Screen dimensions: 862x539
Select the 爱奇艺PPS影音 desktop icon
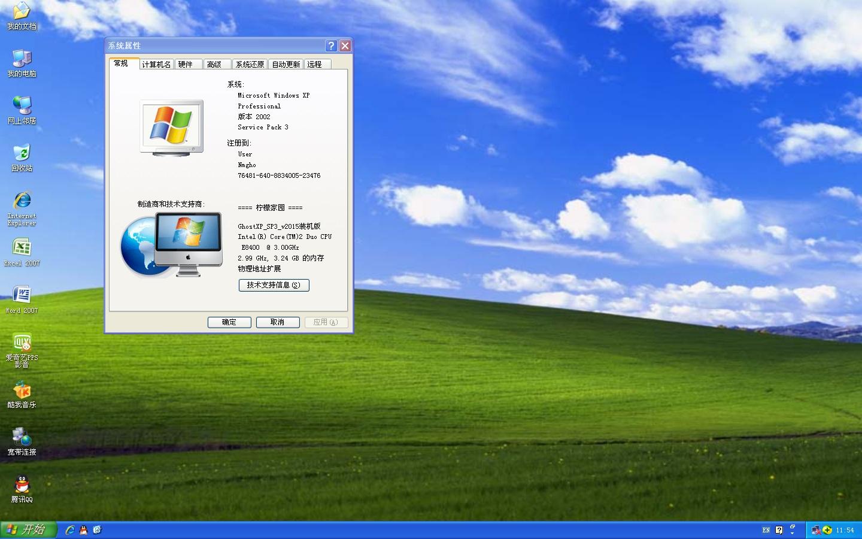tap(22, 350)
